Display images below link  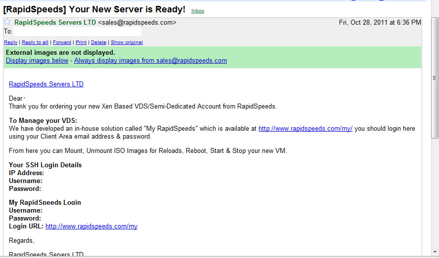click(37, 60)
